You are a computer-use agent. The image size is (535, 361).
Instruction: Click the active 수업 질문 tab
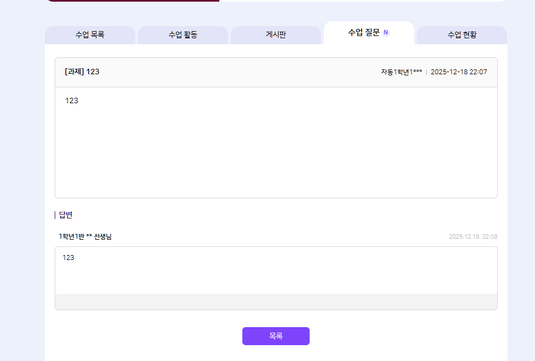[x=364, y=33]
